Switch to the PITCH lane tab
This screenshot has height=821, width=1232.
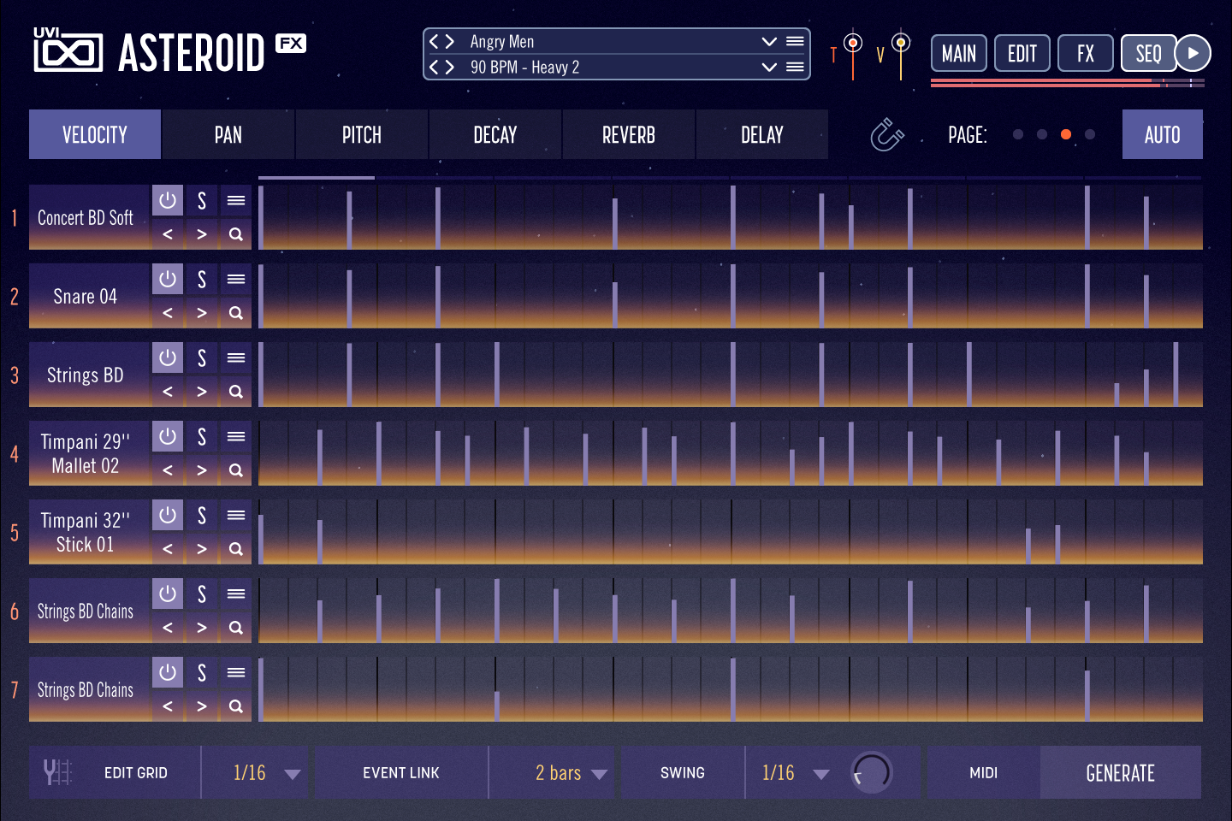[362, 134]
